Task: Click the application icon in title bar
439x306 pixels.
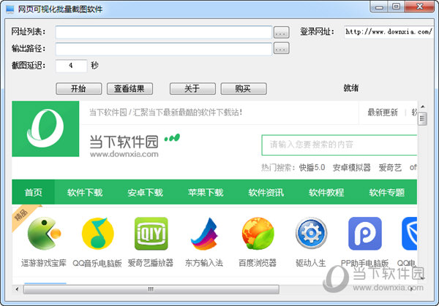Action: click(10, 9)
